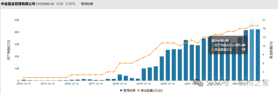The image size is (278, 94).
Task: Toggle the 基金数量(只)(右) legend series
Action: pyautogui.click(x=150, y=90)
